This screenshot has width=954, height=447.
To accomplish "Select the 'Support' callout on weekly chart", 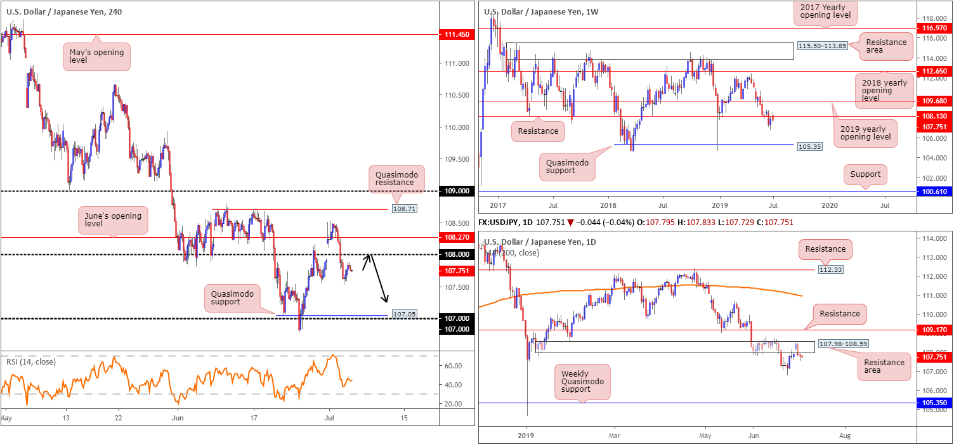I will 865,174.
